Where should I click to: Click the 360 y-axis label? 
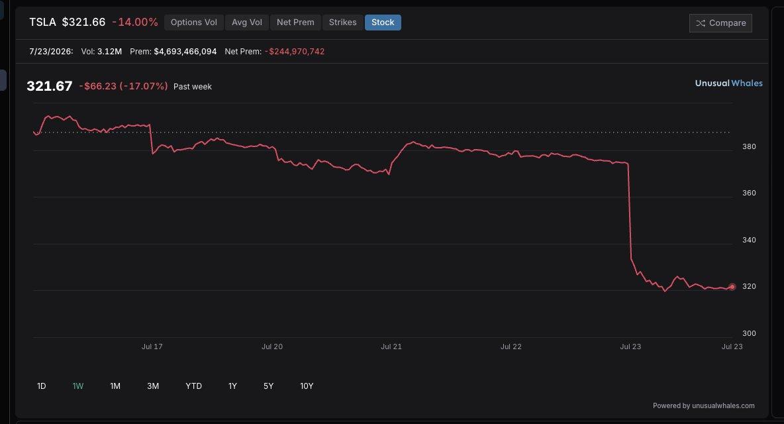[749, 193]
